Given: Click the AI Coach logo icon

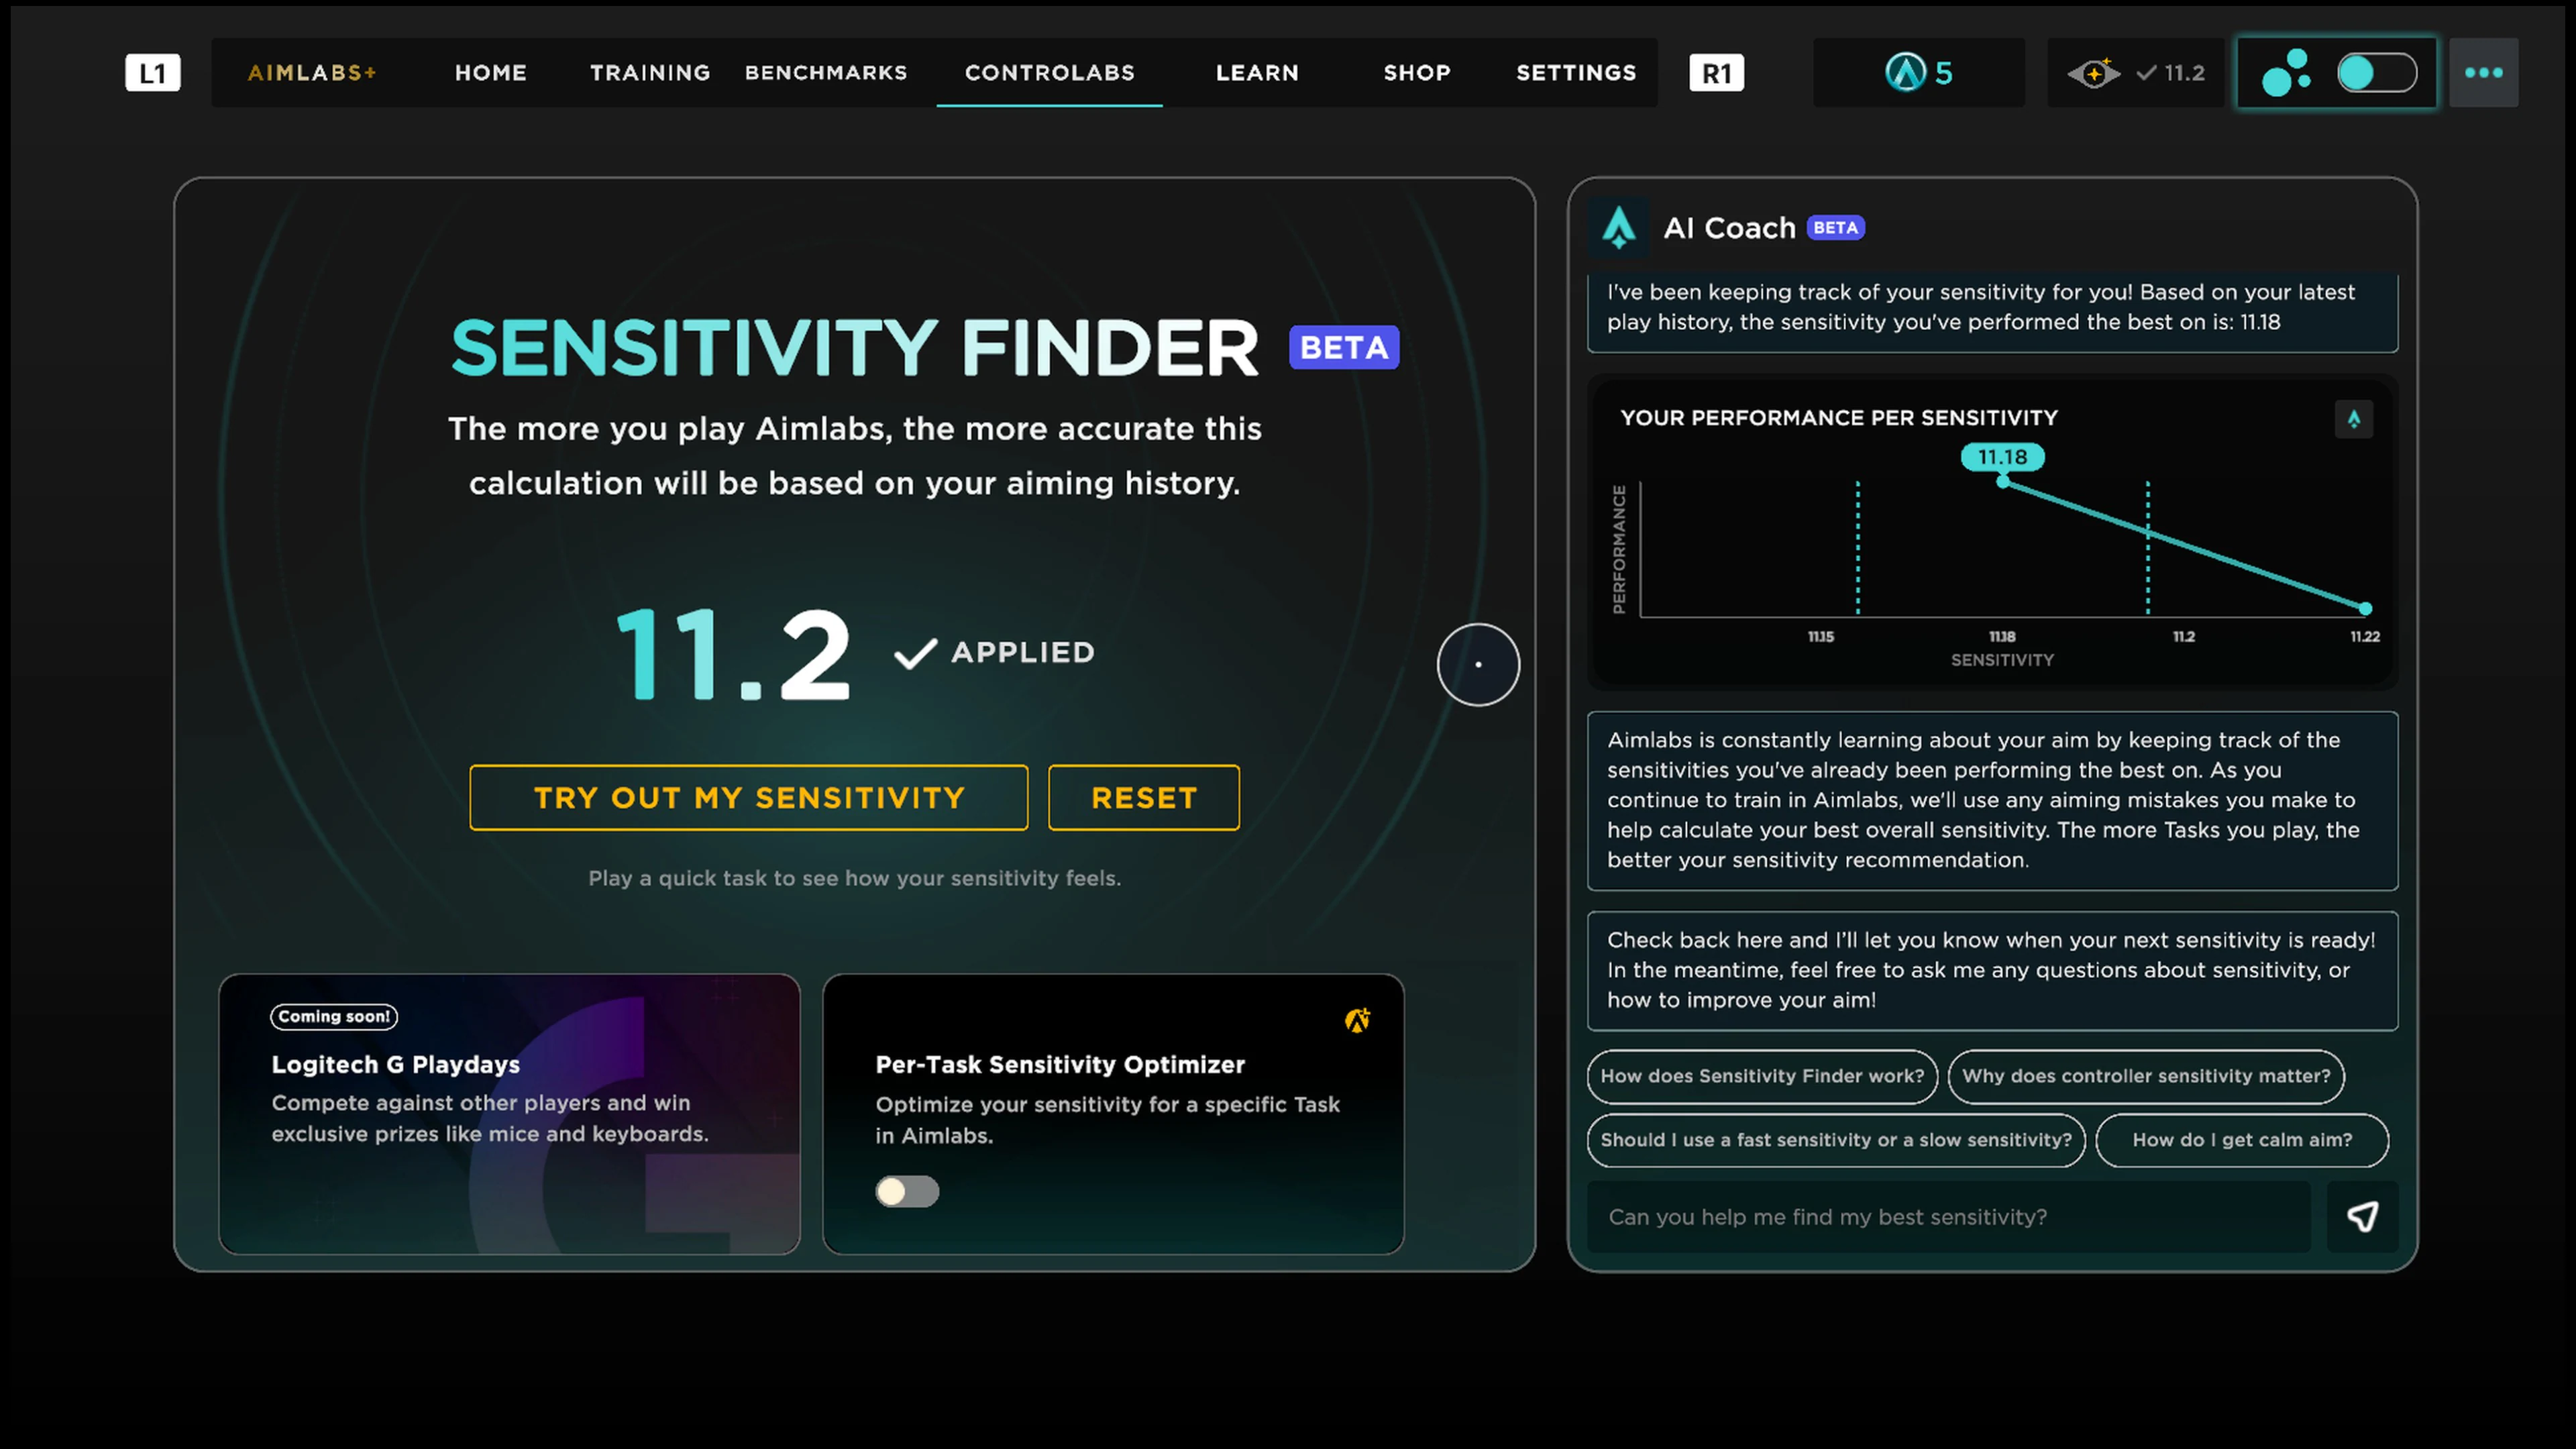Looking at the screenshot, I should point(1619,228).
